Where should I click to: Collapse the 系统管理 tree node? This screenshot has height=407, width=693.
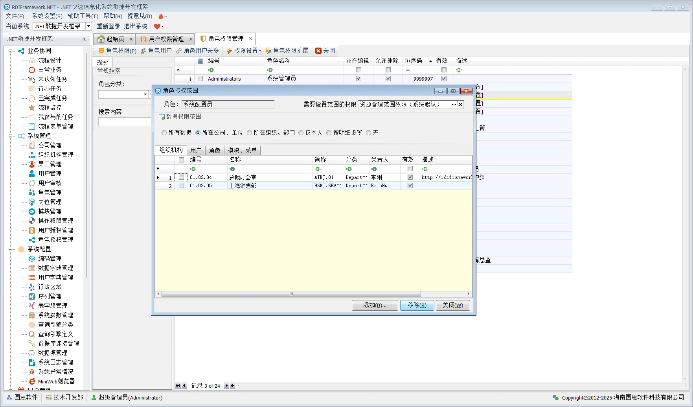coord(11,136)
